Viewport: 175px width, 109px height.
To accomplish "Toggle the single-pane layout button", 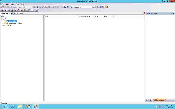I will pyautogui.click(x=97, y=7).
